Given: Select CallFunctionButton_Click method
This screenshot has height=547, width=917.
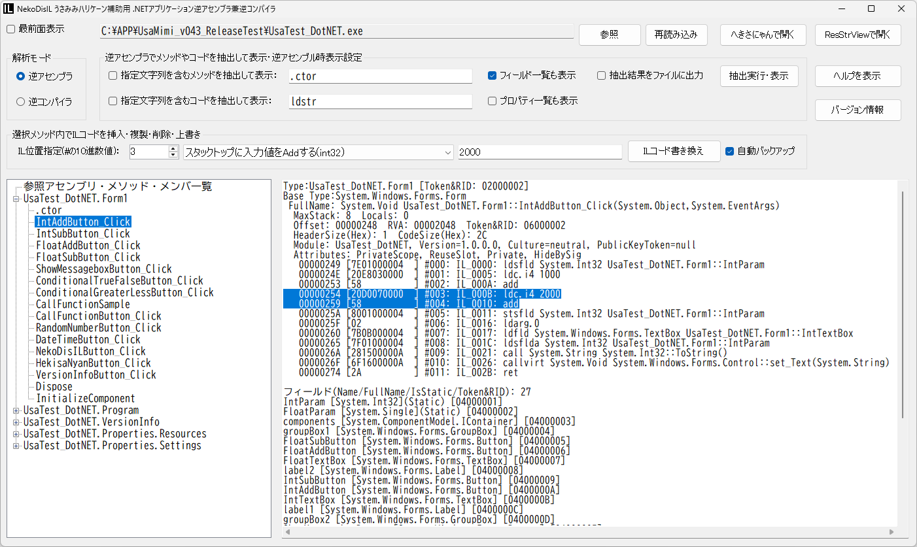Looking at the screenshot, I should coord(99,316).
